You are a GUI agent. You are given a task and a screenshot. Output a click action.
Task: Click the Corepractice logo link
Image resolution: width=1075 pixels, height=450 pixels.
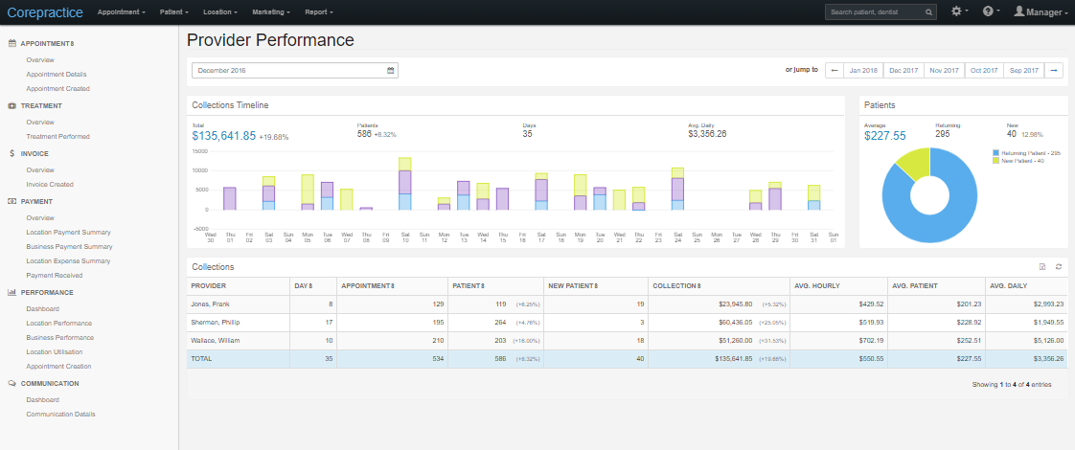[x=45, y=12]
